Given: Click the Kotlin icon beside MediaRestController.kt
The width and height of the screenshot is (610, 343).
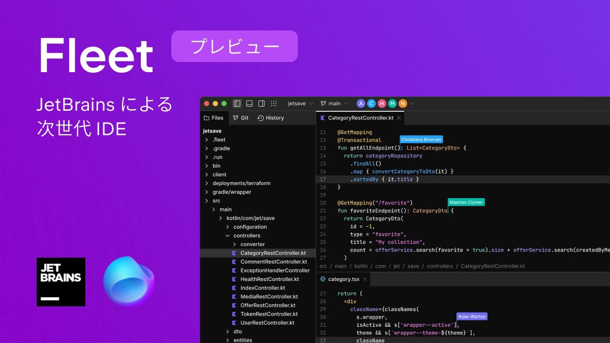Looking at the screenshot, I should [x=234, y=297].
